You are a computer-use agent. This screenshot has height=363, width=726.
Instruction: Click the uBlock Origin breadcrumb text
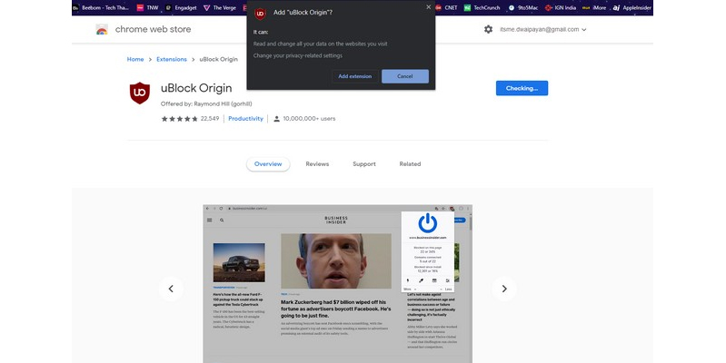tap(219, 59)
